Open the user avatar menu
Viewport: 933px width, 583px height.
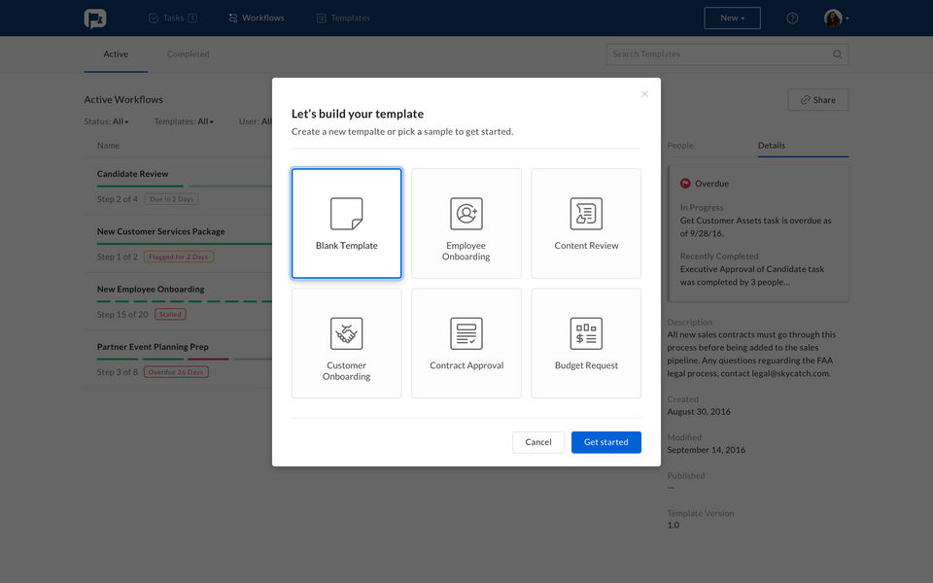[x=836, y=17]
